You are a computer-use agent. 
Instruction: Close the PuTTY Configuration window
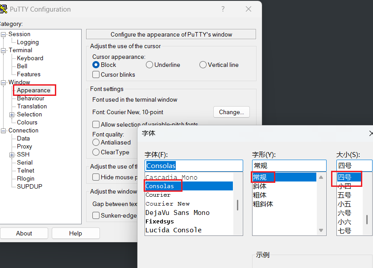249,9
